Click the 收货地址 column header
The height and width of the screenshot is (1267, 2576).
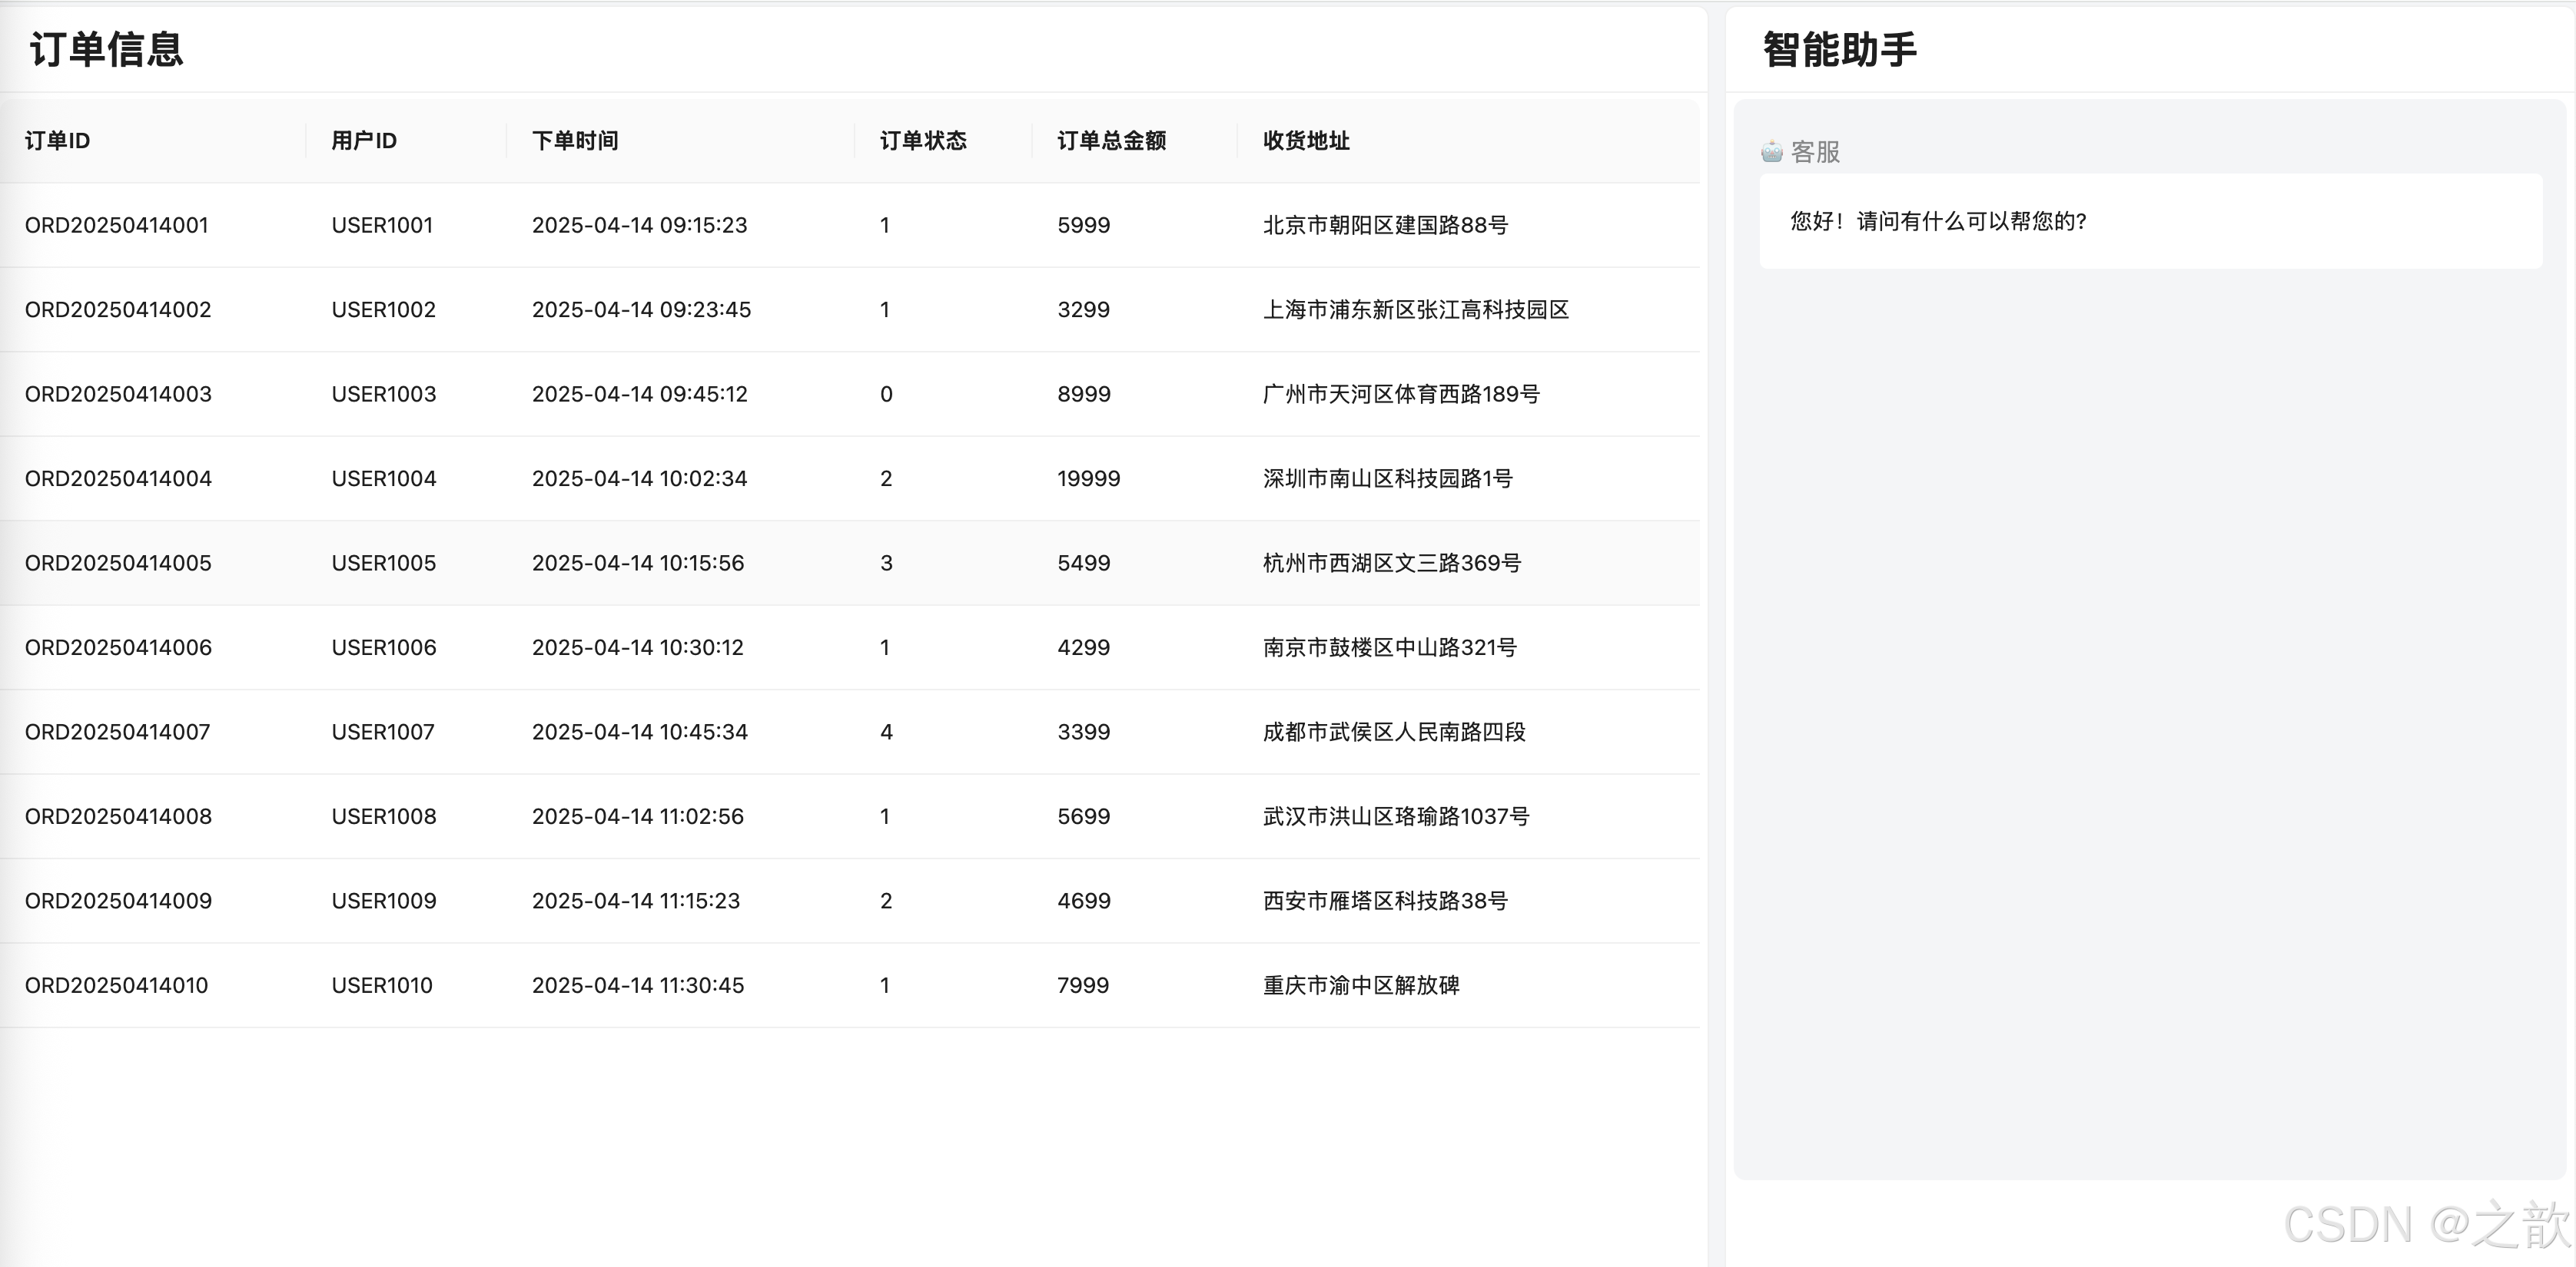[x=1306, y=141]
